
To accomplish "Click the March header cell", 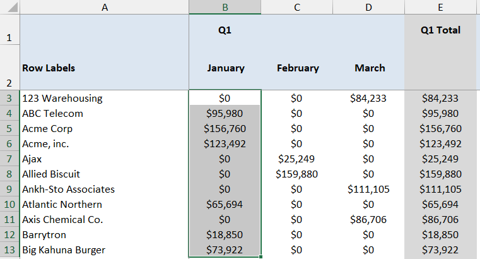I will 368,68.
